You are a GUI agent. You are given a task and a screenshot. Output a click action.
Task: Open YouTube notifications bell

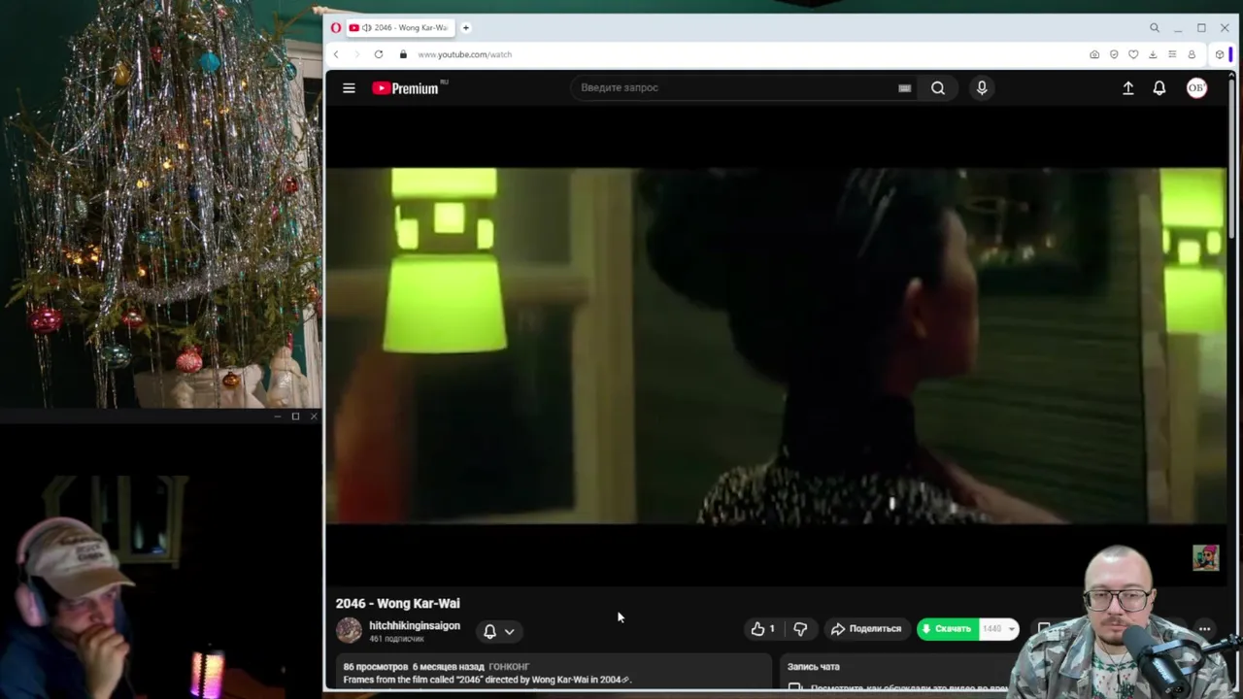tap(1159, 88)
